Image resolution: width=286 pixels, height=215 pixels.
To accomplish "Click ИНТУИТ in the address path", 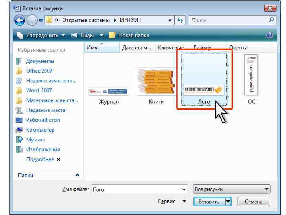I will [130, 20].
